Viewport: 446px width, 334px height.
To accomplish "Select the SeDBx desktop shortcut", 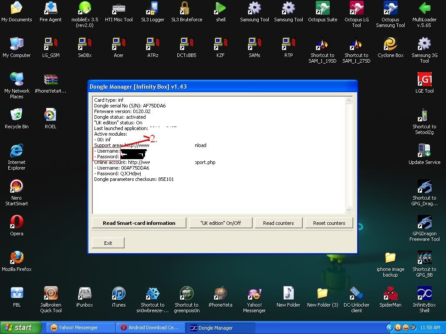I will tap(85, 47).
